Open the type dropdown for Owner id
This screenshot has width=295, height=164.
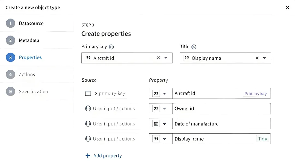click(x=164, y=109)
